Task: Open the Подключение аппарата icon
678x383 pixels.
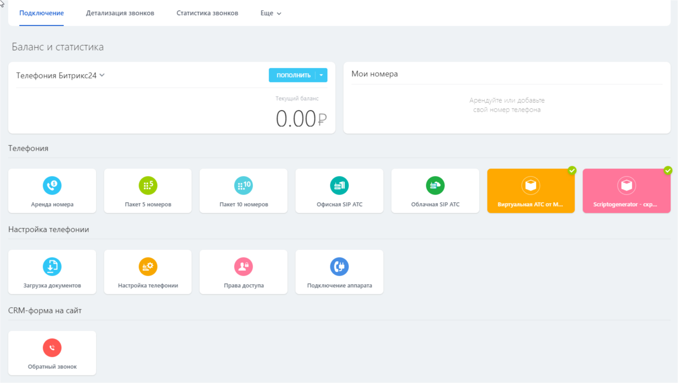Action: [x=339, y=266]
